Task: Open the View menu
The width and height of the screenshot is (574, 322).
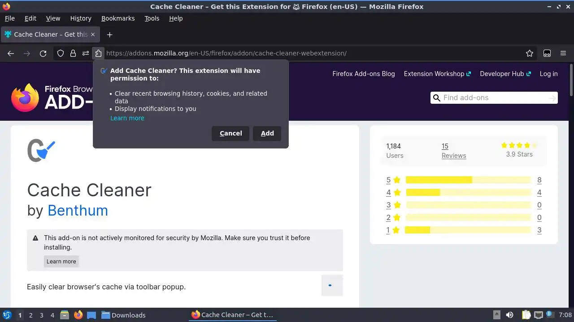Action: [53, 18]
